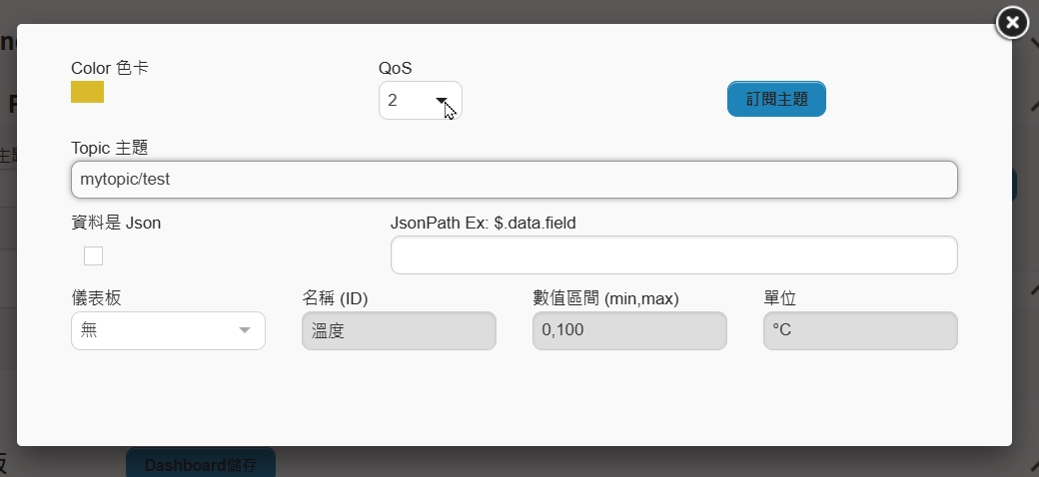Click the 單位 field showing °C
Viewport: 1039px width, 477px height.
860,330
